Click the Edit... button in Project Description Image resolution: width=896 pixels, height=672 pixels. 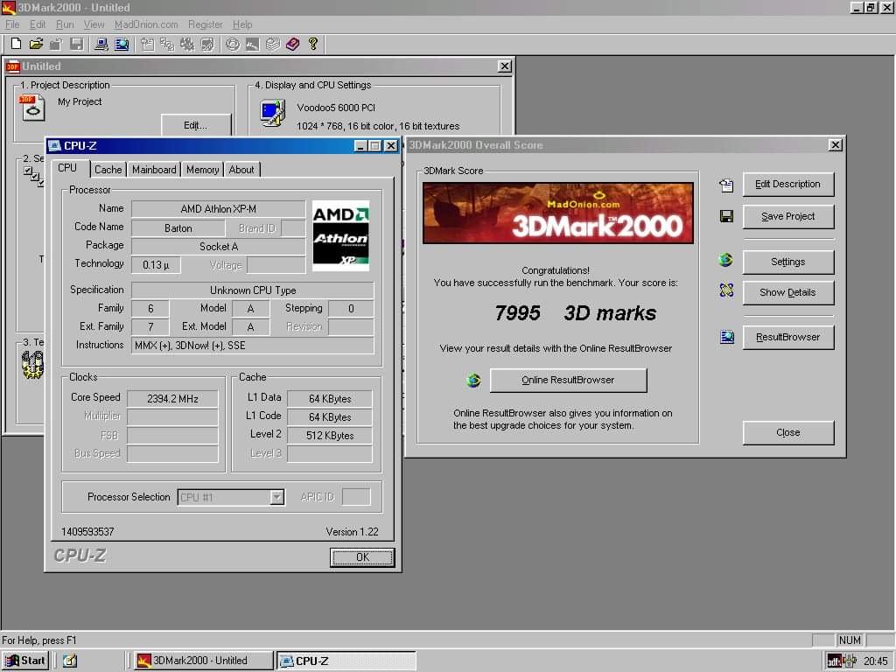click(195, 125)
